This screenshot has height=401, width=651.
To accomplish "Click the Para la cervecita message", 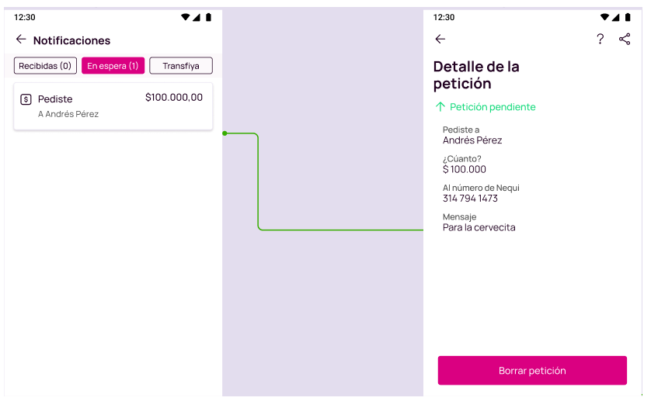I will click(x=479, y=228).
